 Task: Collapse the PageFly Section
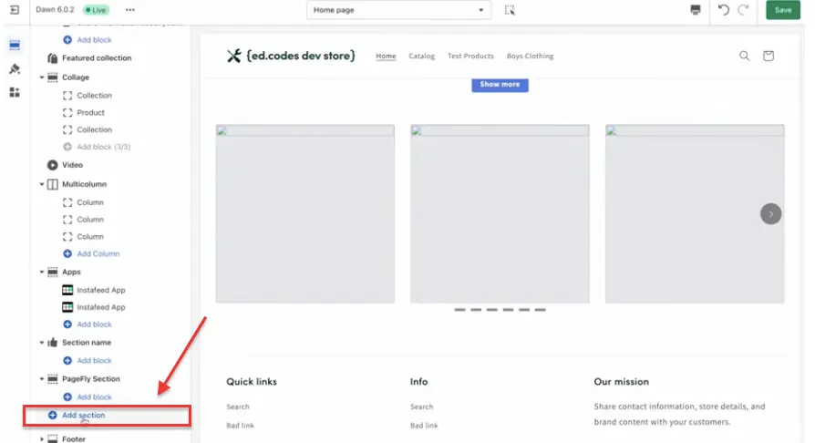click(x=42, y=378)
